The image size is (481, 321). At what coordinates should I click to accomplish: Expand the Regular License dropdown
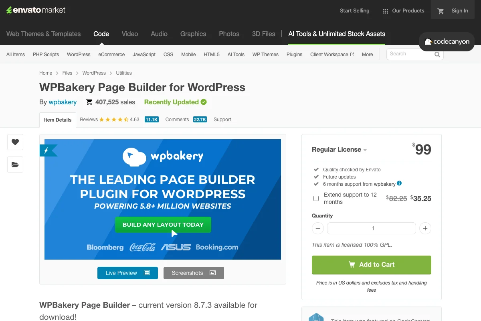tap(339, 150)
